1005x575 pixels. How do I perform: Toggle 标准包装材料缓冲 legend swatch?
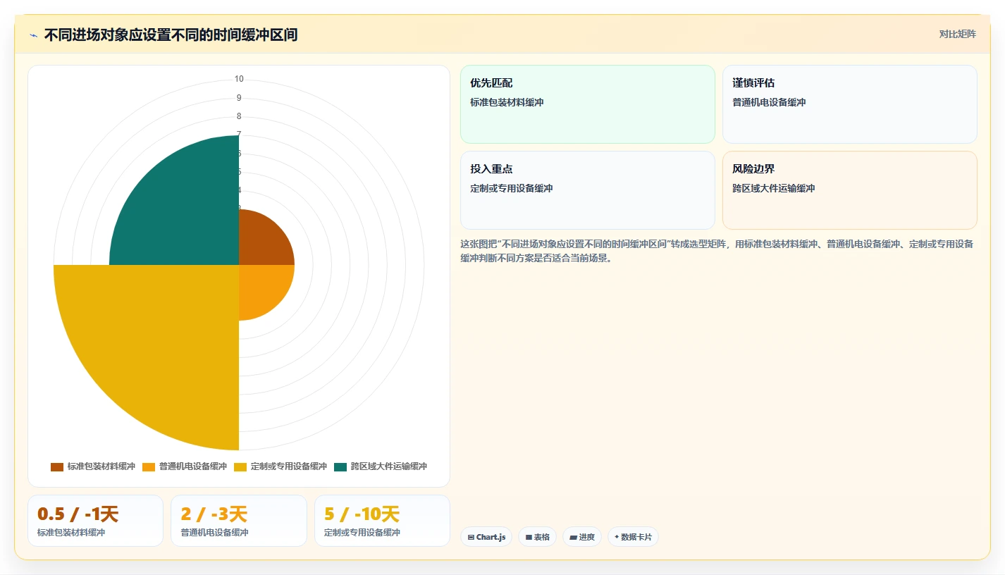coord(57,466)
